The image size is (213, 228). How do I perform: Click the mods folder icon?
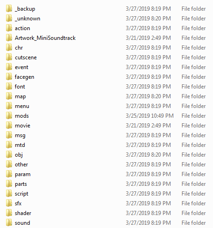point(9,115)
